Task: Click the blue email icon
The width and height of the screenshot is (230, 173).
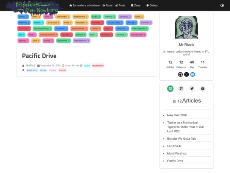Action: 193,74
